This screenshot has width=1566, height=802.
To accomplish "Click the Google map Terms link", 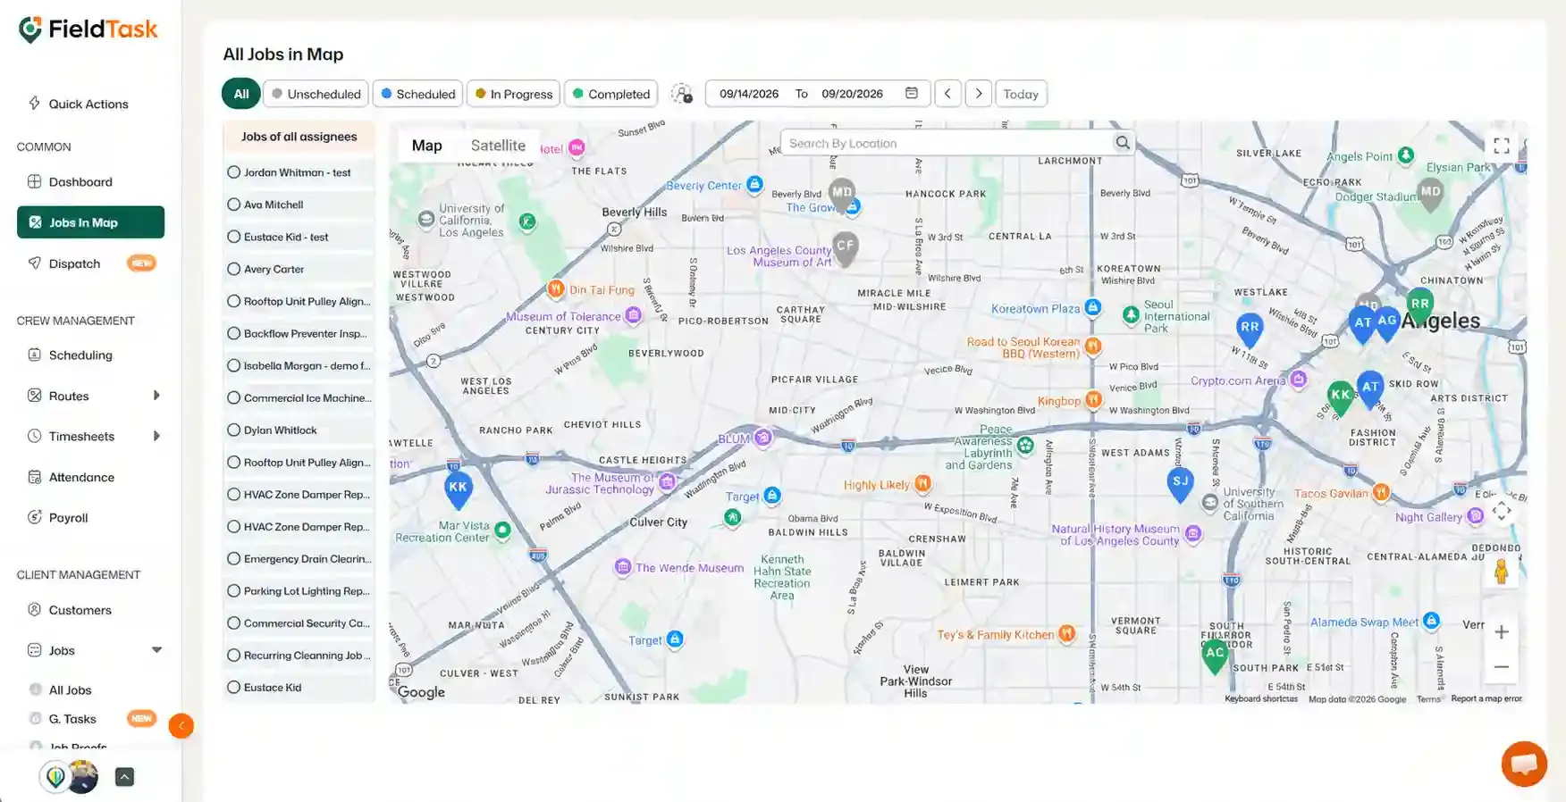I will 1428,699.
